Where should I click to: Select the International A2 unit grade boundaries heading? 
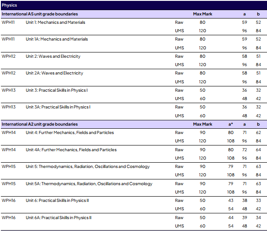click(40, 124)
